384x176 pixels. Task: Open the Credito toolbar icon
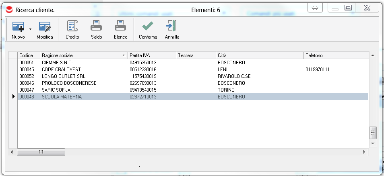(x=72, y=27)
